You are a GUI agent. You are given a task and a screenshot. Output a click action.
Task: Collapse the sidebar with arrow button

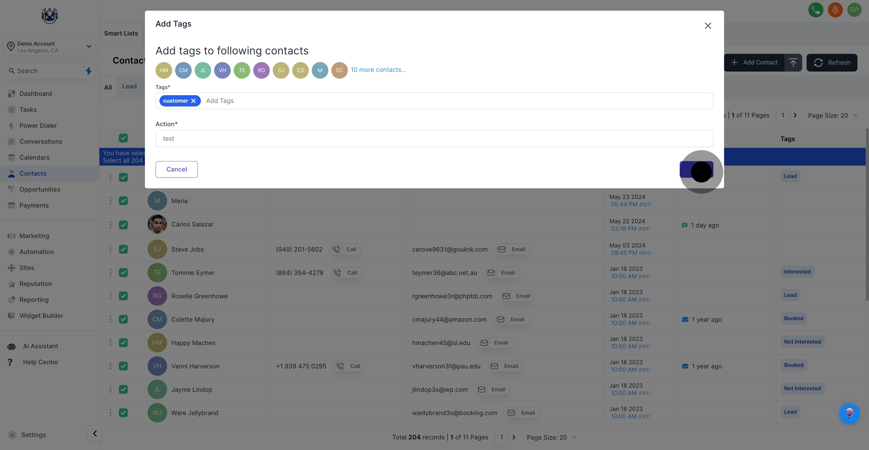click(95, 433)
